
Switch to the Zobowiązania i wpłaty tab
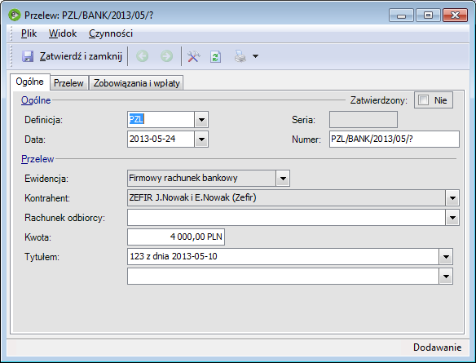pos(136,83)
